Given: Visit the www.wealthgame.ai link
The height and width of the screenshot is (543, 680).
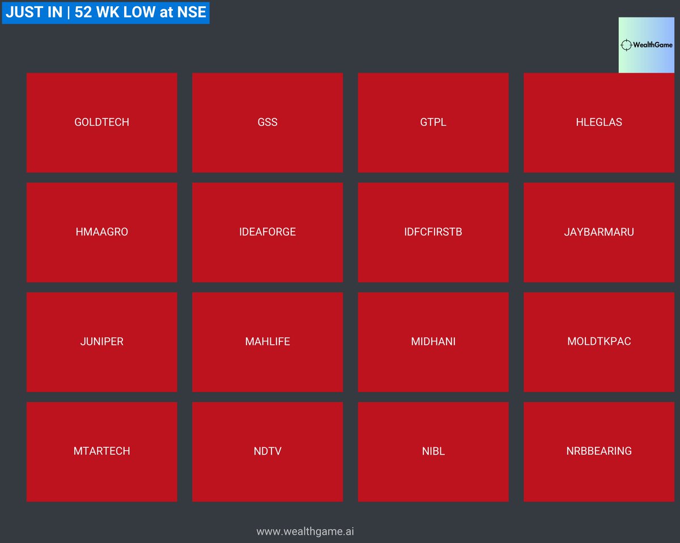Looking at the screenshot, I should point(305,532).
